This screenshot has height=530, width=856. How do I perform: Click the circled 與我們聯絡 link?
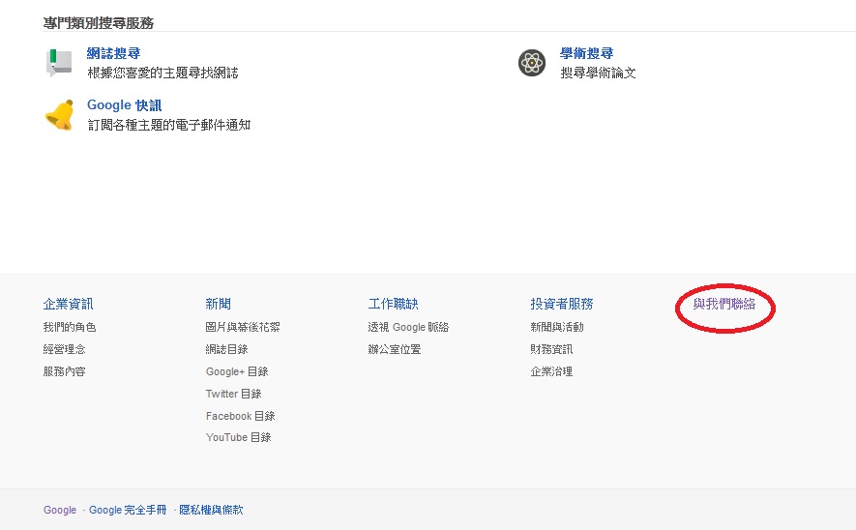[x=723, y=305]
